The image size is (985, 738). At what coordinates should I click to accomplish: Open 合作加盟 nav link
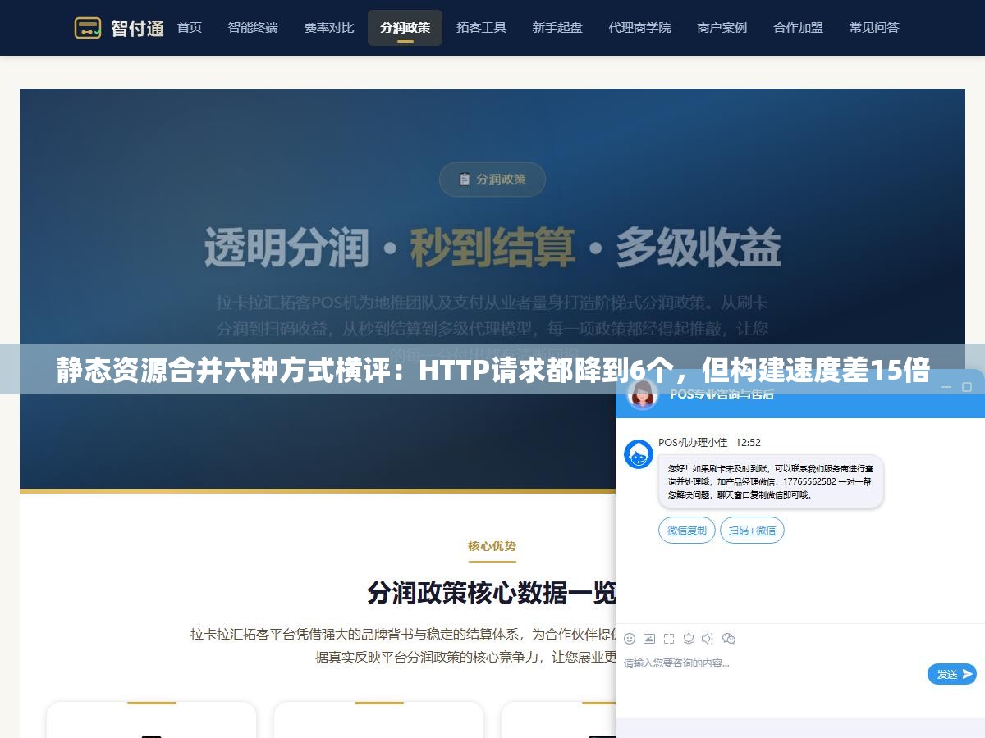798,28
